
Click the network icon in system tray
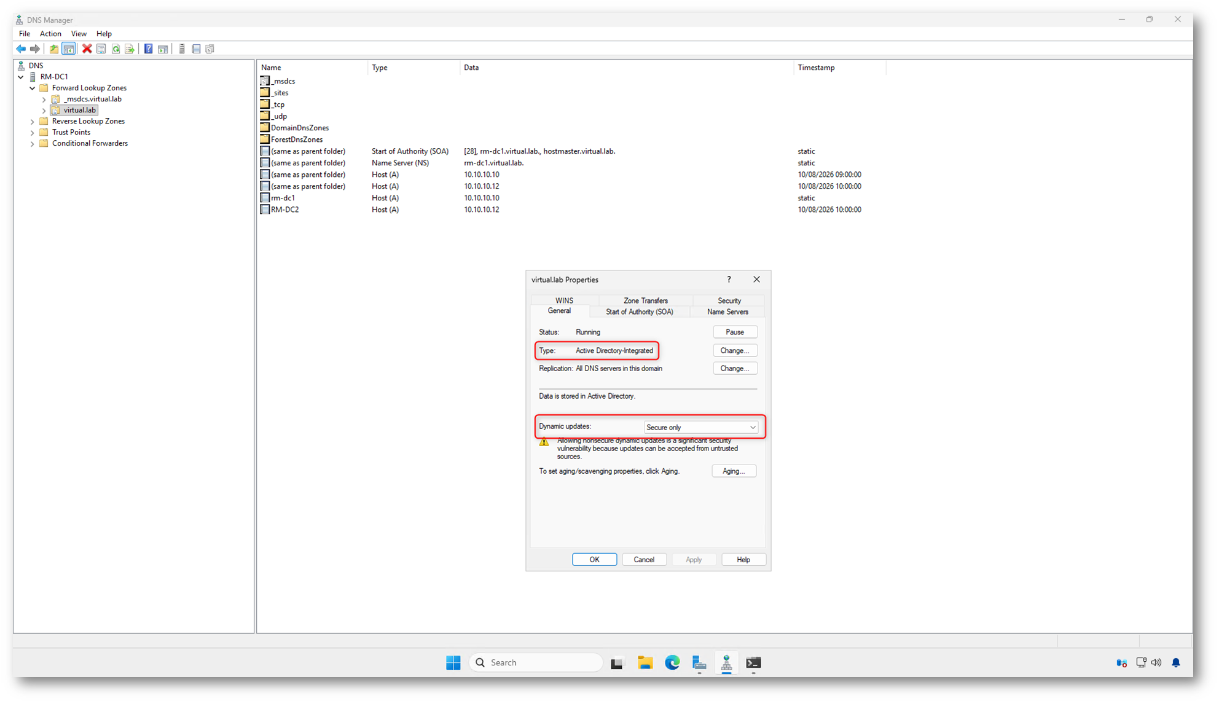tap(1140, 662)
